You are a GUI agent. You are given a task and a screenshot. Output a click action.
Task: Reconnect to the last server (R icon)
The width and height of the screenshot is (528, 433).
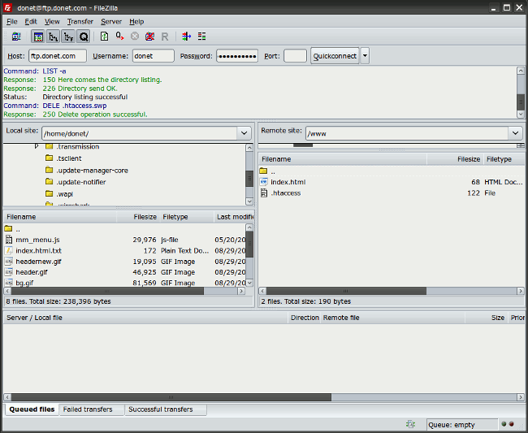click(x=165, y=37)
